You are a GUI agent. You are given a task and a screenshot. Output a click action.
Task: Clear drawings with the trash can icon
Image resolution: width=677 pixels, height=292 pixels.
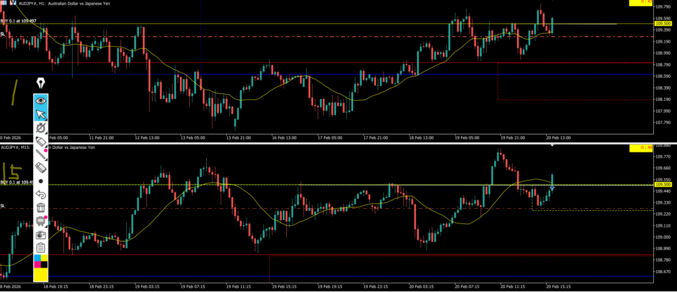[41, 208]
